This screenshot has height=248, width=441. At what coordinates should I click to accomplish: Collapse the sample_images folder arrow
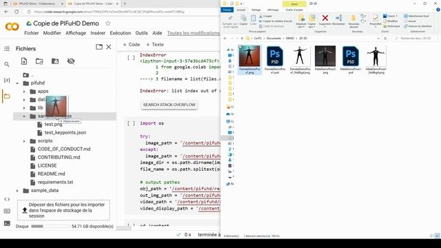coord(24,116)
